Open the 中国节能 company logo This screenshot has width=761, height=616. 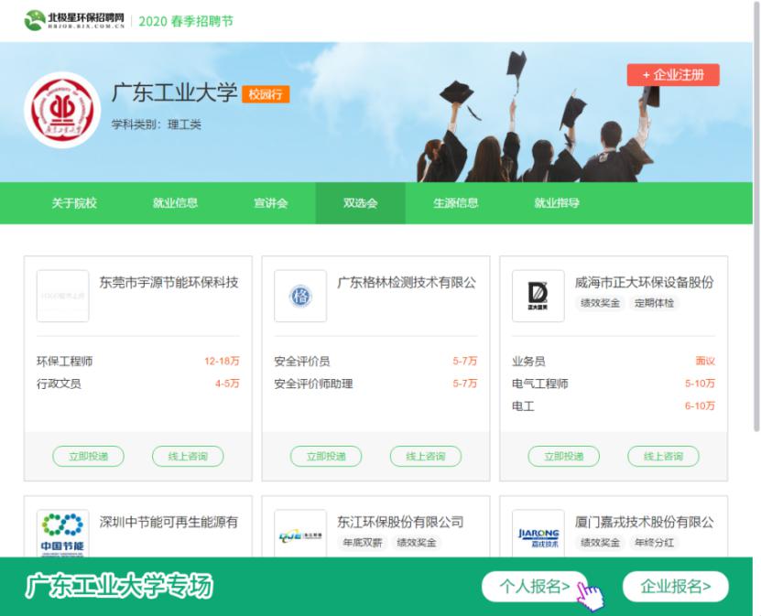point(62,533)
